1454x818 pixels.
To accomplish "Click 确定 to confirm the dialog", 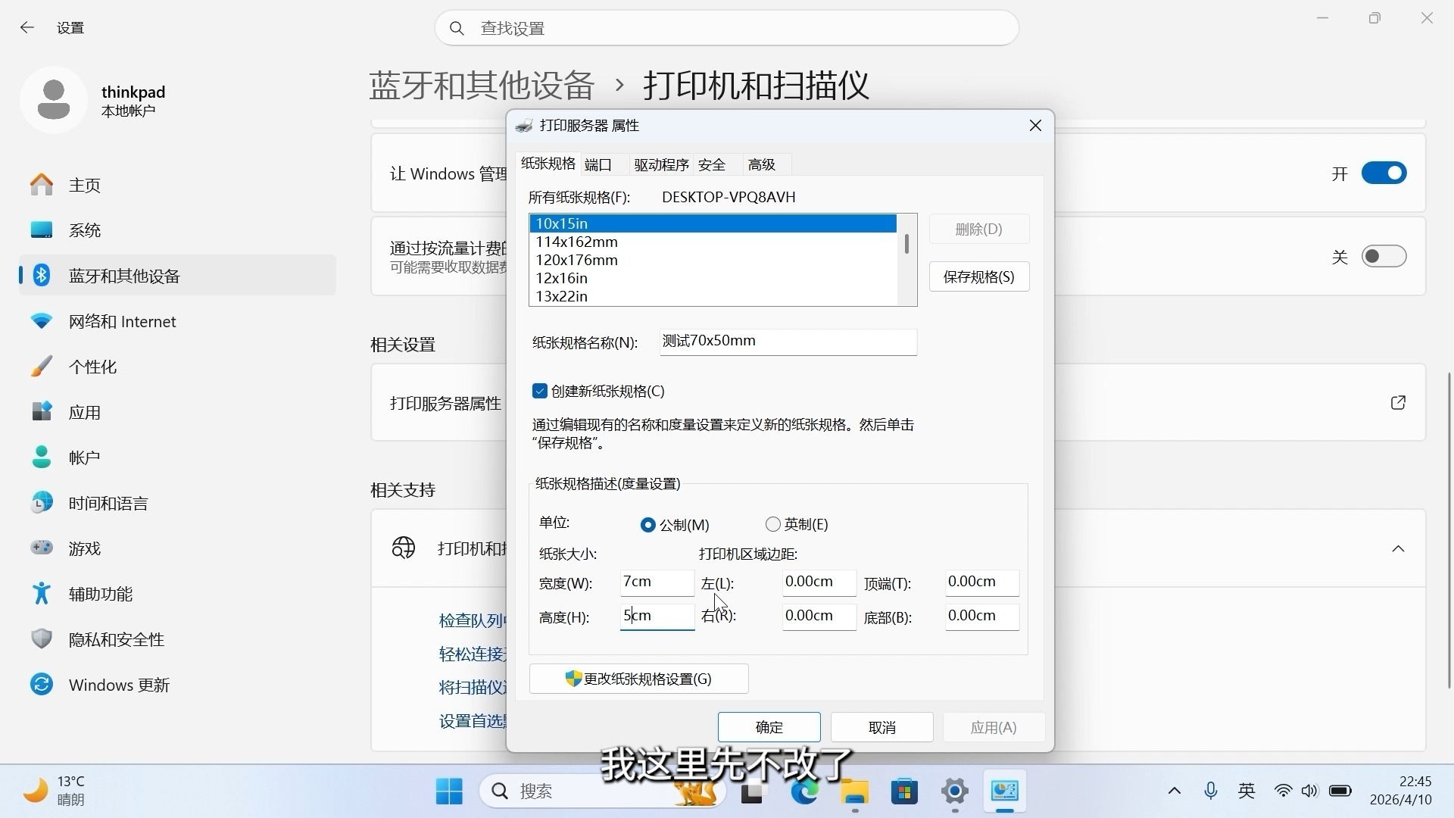I will [x=769, y=727].
